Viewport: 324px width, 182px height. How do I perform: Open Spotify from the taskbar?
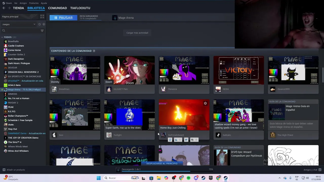tap(189, 178)
